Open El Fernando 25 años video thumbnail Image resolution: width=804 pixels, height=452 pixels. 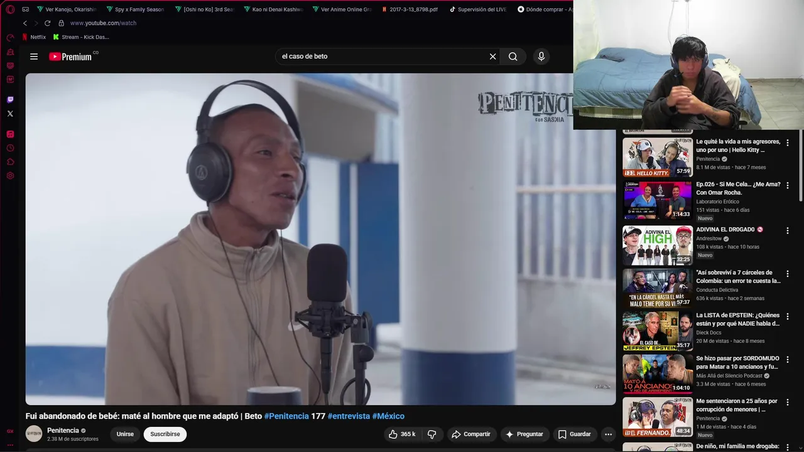pyautogui.click(x=658, y=417)
